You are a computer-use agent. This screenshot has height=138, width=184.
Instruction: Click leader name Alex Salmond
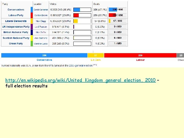pyautogui.click(x=41, y=38)
